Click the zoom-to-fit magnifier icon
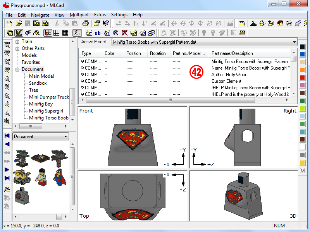Viewport: 310px width, 232px height. (7, 121)
